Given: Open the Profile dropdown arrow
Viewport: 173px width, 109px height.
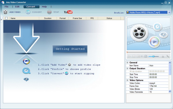Looking at the screenshot, I should (x=169, y=12).
